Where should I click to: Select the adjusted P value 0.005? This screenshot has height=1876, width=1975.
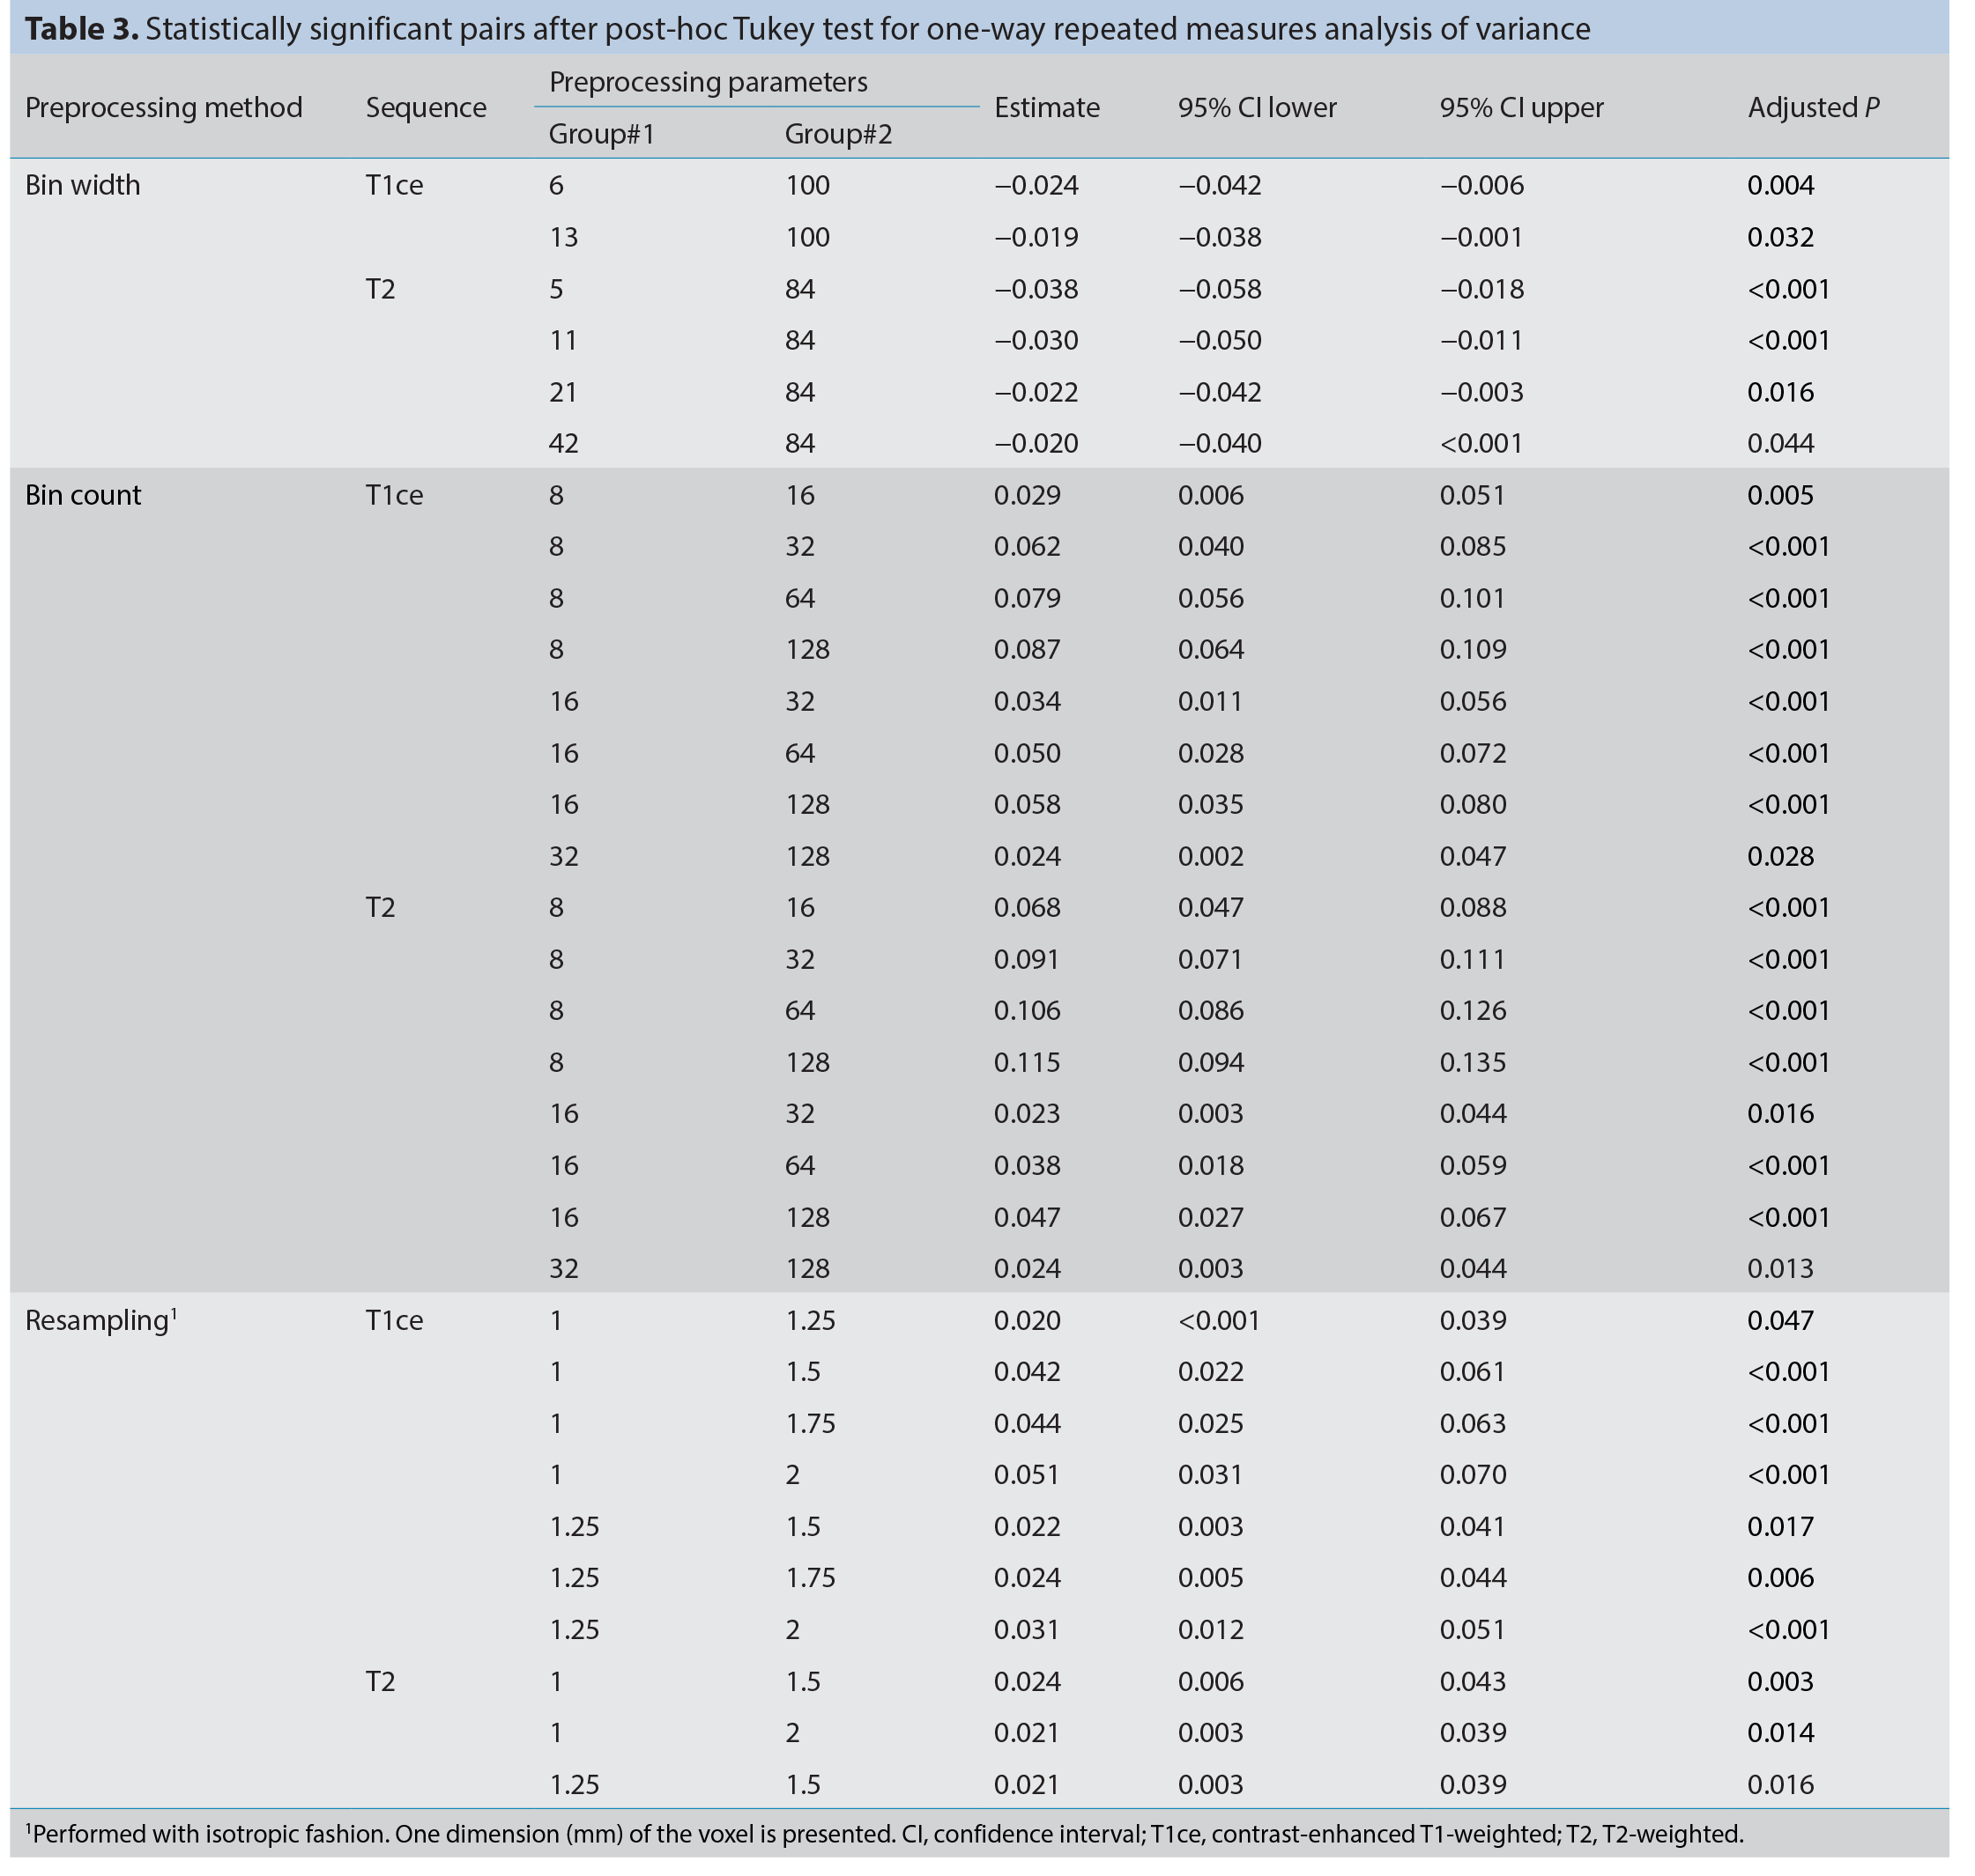(1781, 495)
